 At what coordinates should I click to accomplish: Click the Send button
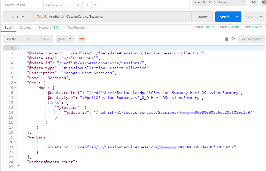(x=224, y=17)
